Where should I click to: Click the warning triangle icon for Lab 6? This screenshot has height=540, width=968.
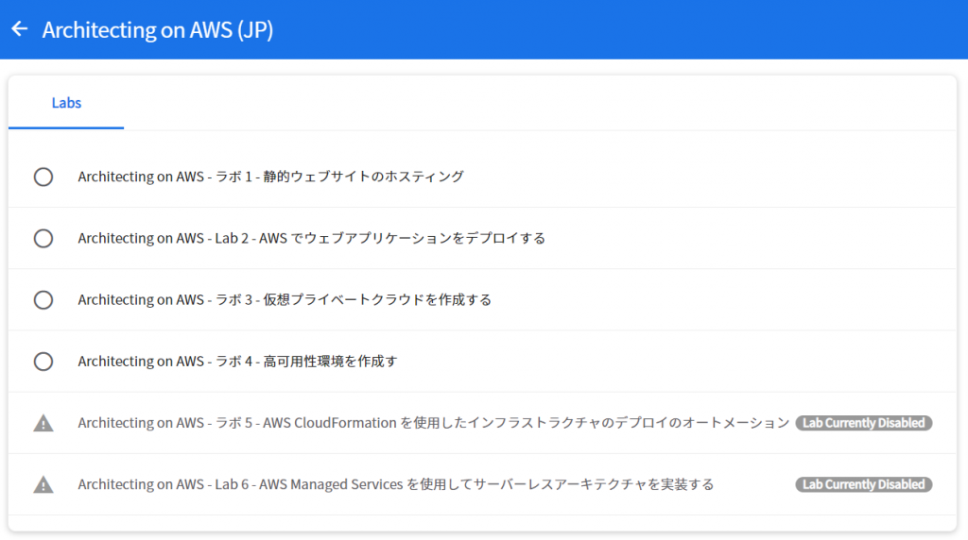tap(43, 484)
